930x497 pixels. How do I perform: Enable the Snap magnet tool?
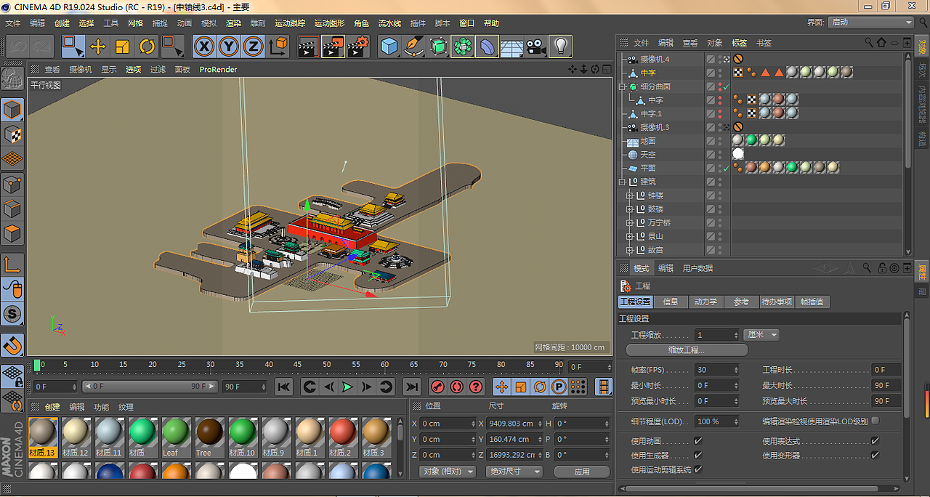click(12, 345)
